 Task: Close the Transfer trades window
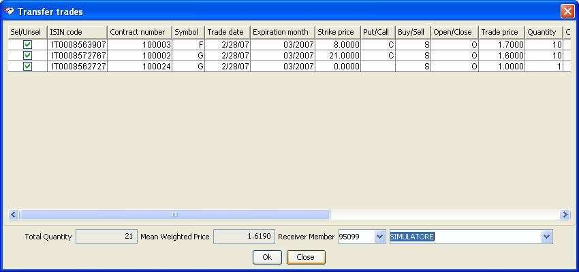click(567, 12)
